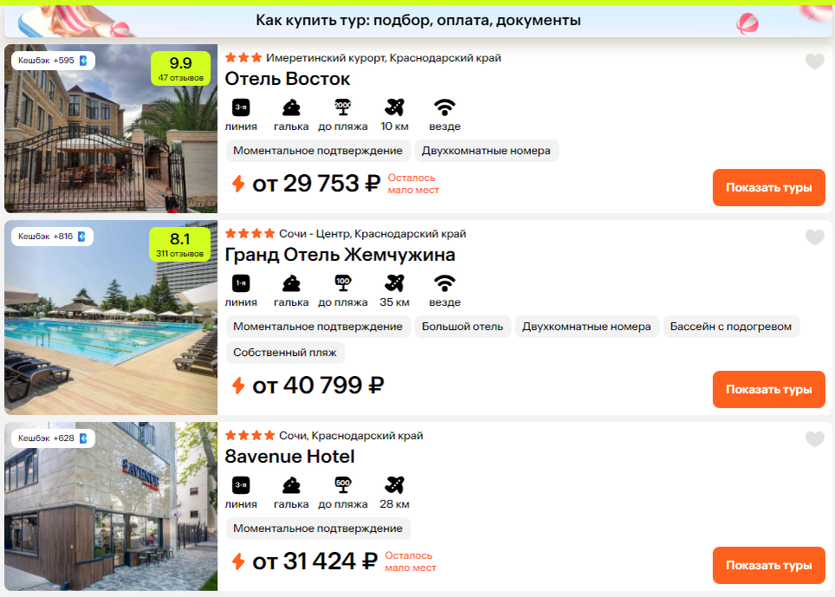Click the Wi-Fi icon under Отель Восток
This screenshot has height=597, width=835.
tap(444, 107)
